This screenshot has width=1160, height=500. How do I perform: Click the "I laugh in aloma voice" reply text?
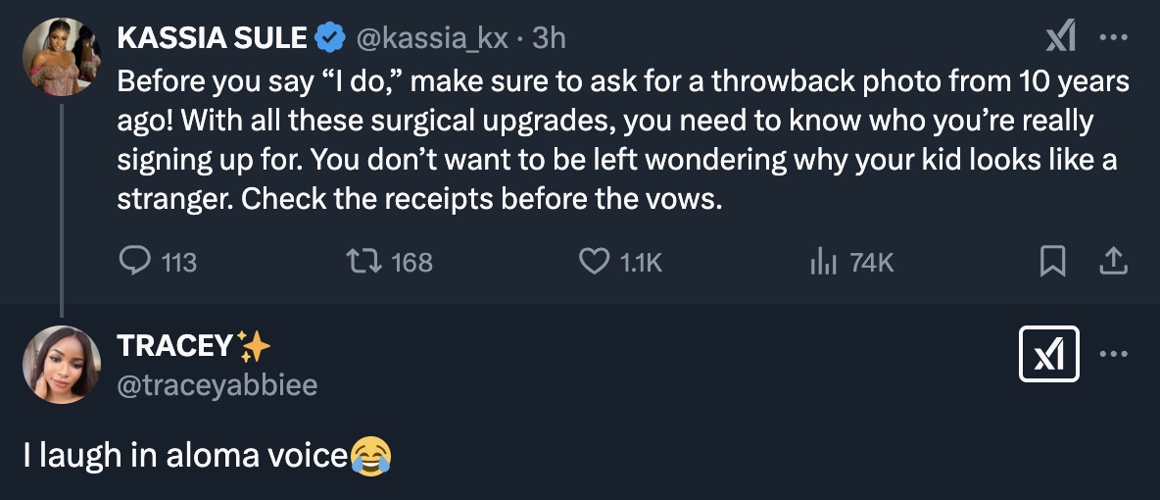(x=186, y=455)
